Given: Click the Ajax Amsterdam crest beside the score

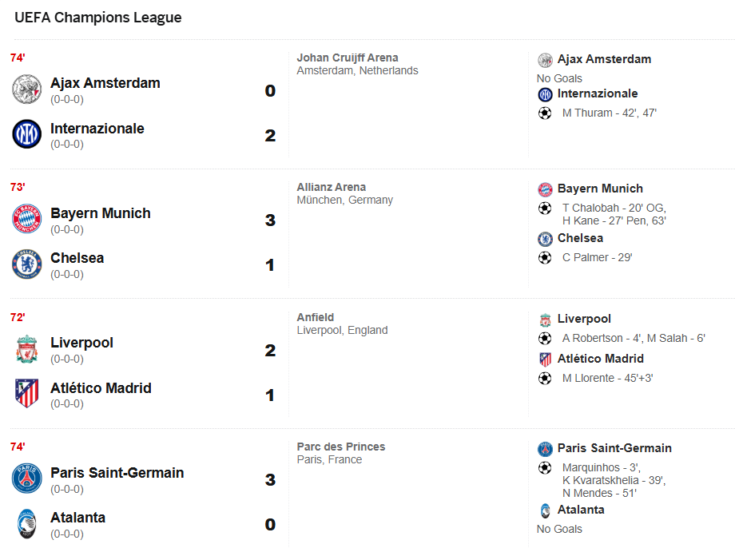Looking at the screenshot, I should point(26,89).
